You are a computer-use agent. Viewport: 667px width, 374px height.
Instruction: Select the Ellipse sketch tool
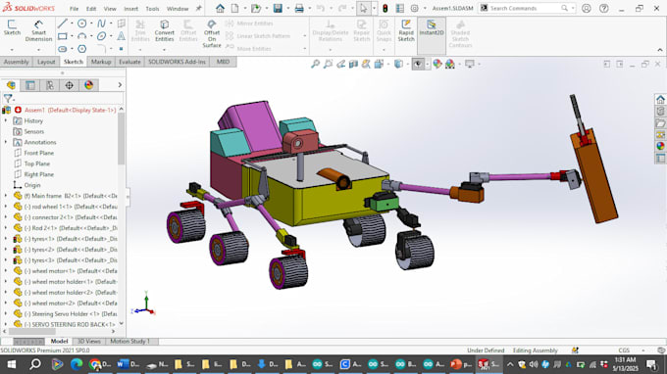(101, 36)
